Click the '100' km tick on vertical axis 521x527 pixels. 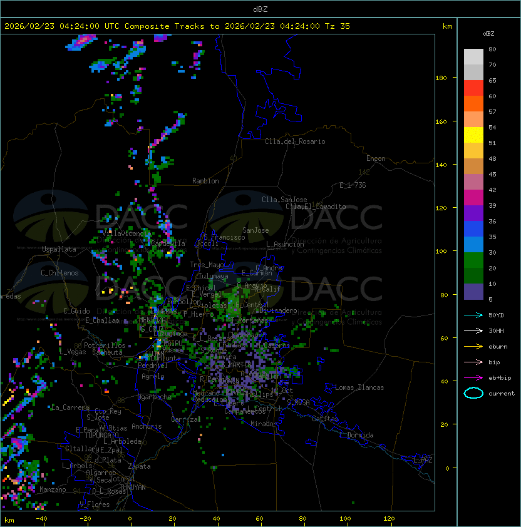tap(441, 251)
